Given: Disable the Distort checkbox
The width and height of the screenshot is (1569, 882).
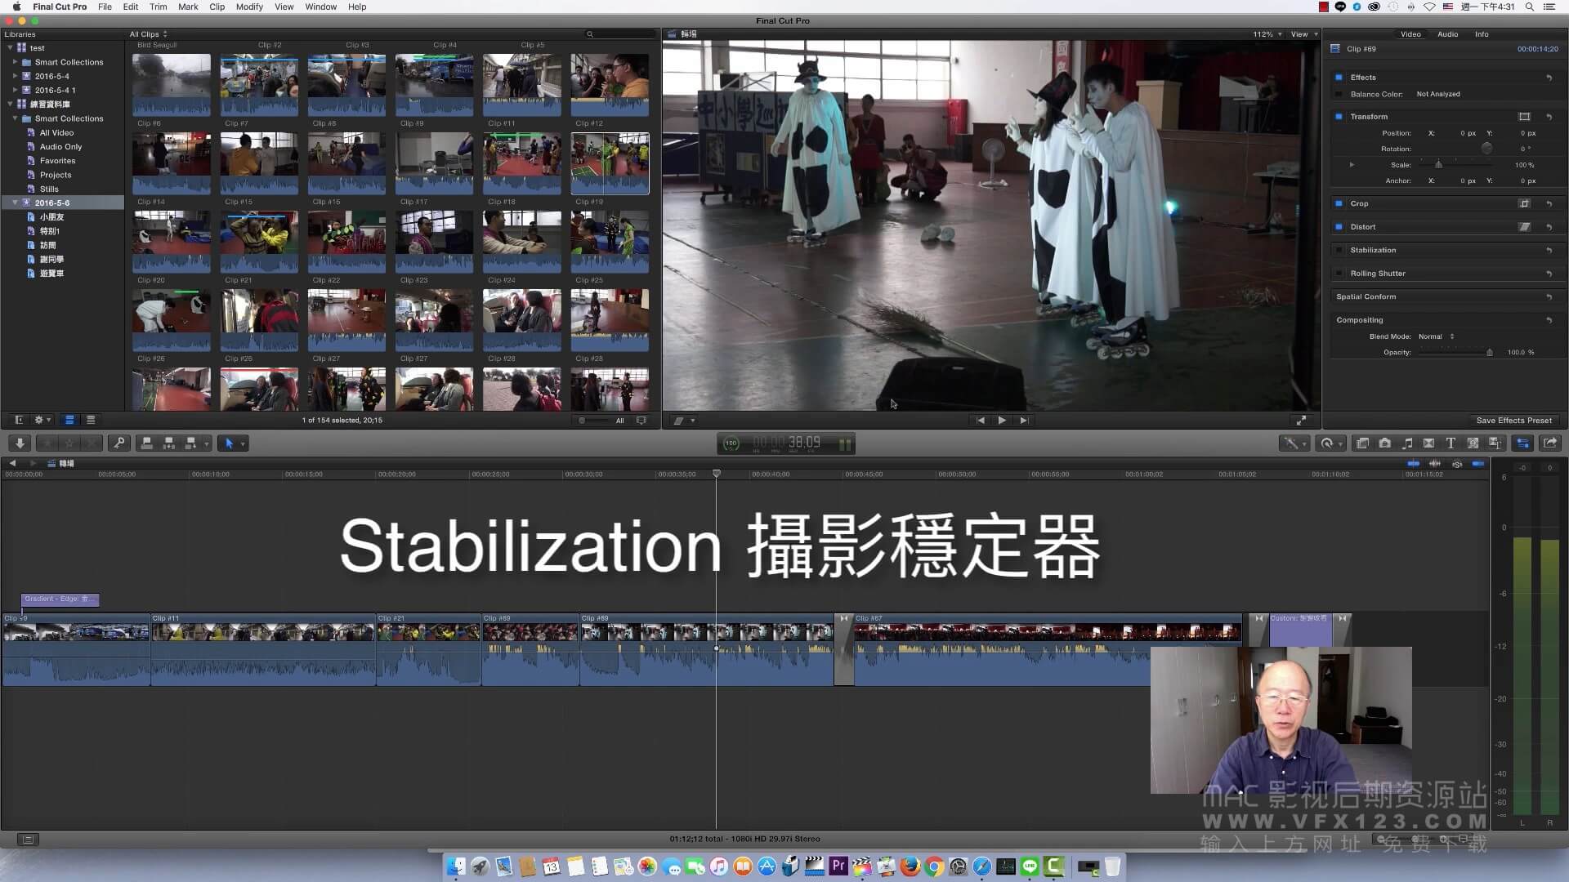Looking at the screenshot, I should click(x=1339, y=227).
